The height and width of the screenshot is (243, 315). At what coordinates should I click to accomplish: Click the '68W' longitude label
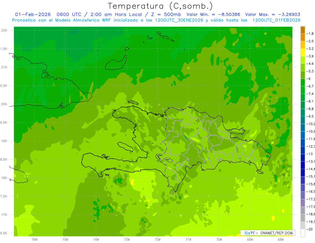[281, 239]
